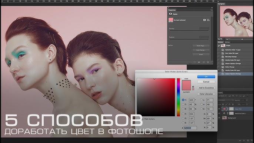Click the Navigator zoom out icon
Image resolution: width=254 pixels, height=143 pixels.
tap(227, 39)
